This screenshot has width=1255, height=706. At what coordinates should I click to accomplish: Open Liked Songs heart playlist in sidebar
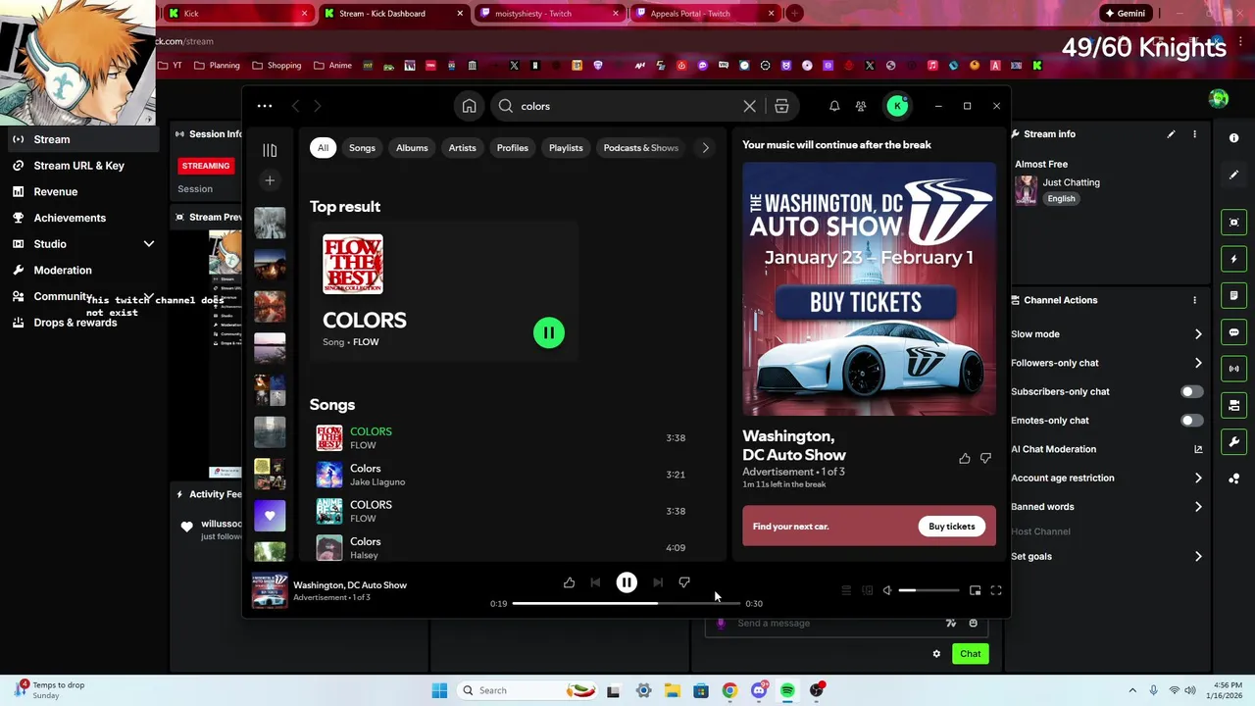(270, 515)
